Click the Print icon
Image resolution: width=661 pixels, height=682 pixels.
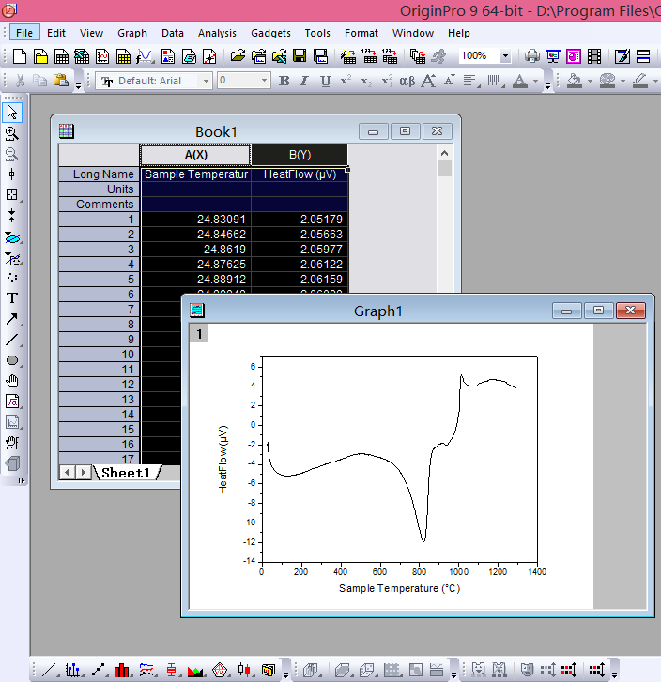531,56
